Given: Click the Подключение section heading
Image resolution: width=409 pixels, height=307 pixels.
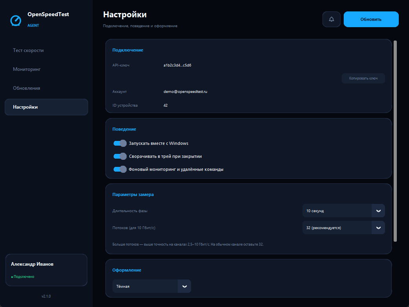Looking at the screenshot, I should [x=128, y=50].
